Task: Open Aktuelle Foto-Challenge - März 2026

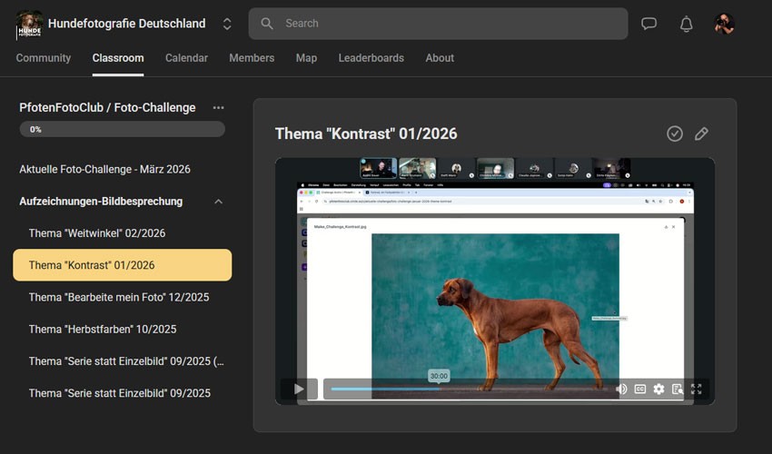Action: 104,170
